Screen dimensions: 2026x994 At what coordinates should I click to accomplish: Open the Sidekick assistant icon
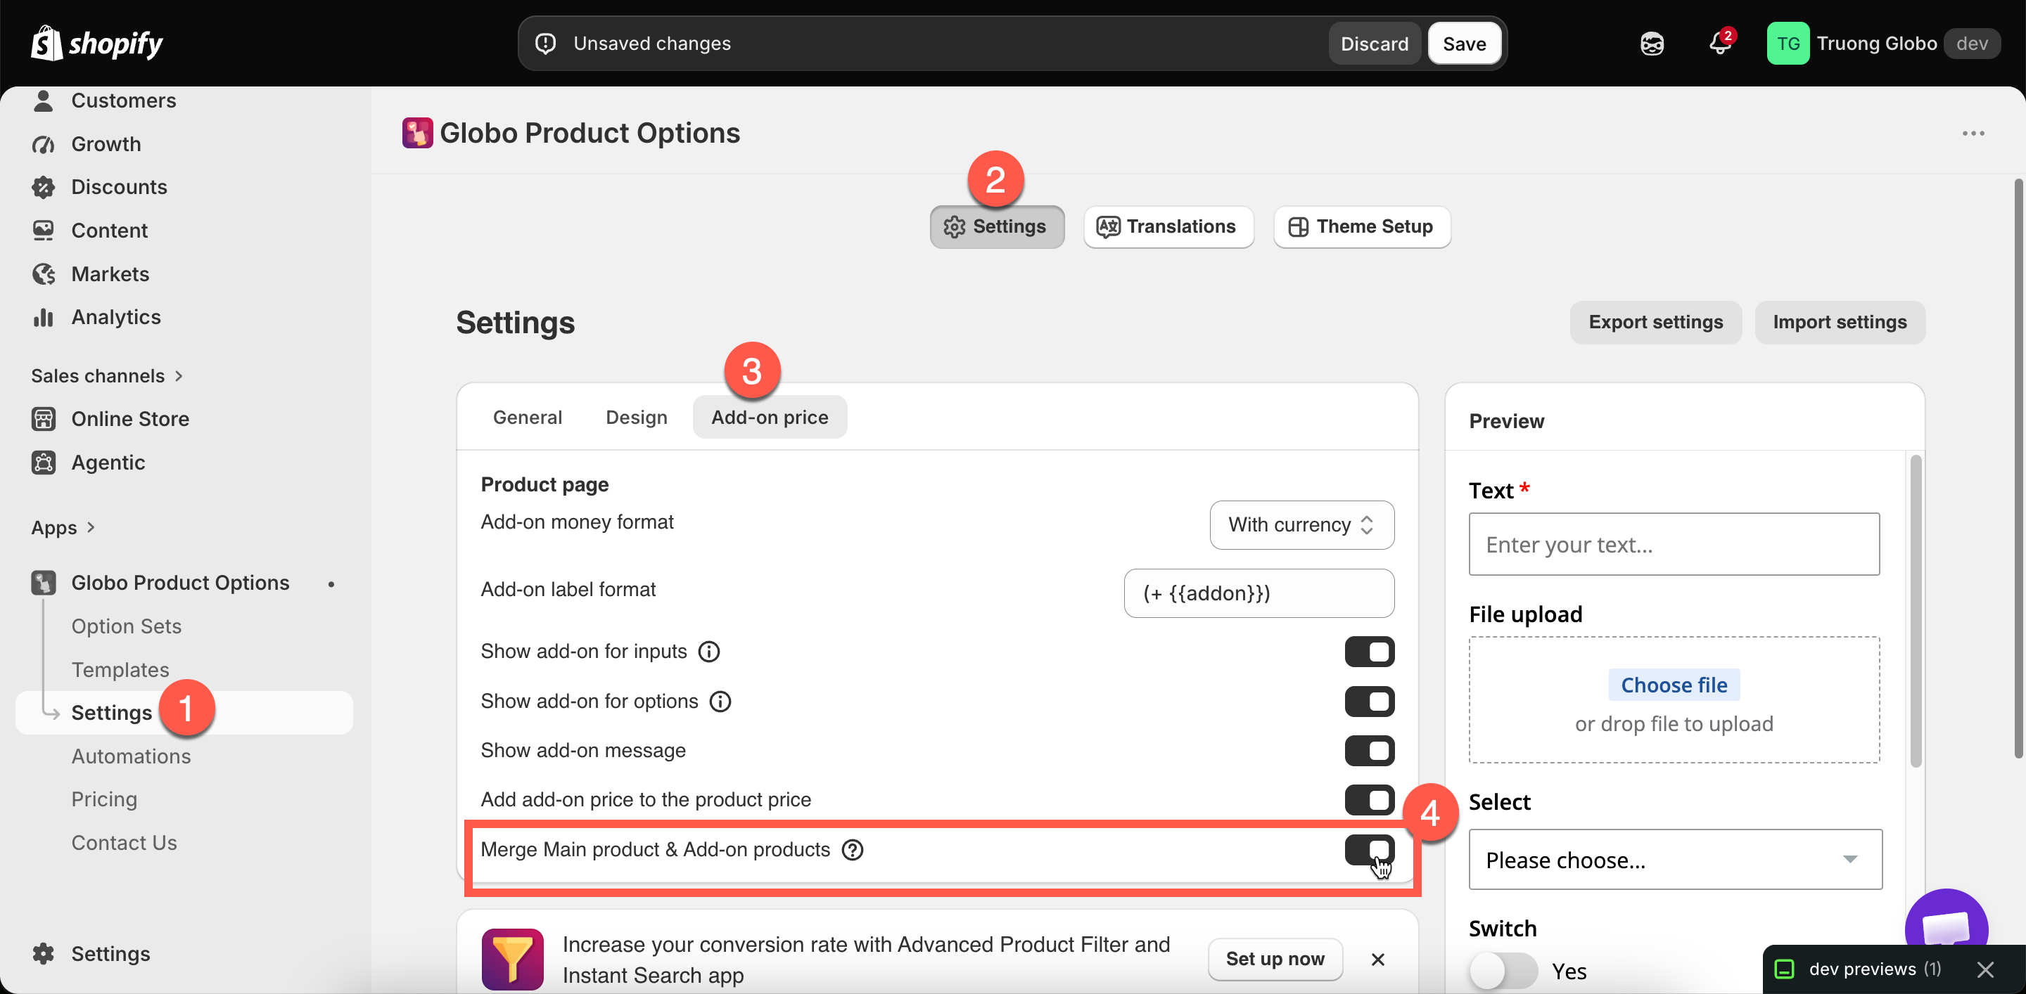tap(1652, 44)
